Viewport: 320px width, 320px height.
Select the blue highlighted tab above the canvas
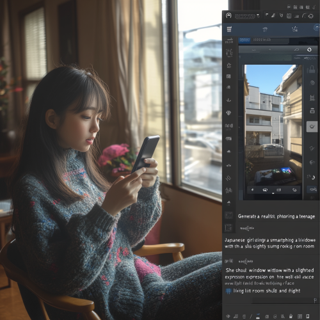tap(244, 40)
